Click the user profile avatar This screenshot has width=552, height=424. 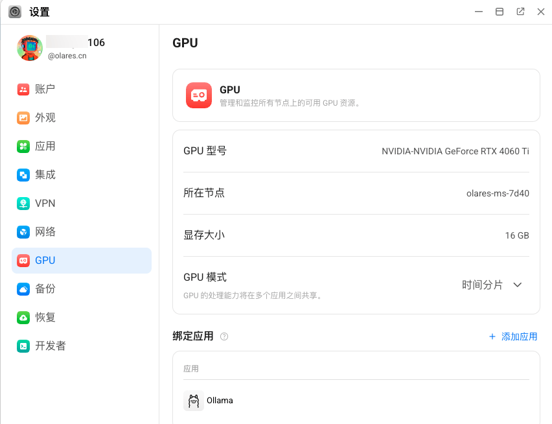pyautogui.click(x=30, y=49)
